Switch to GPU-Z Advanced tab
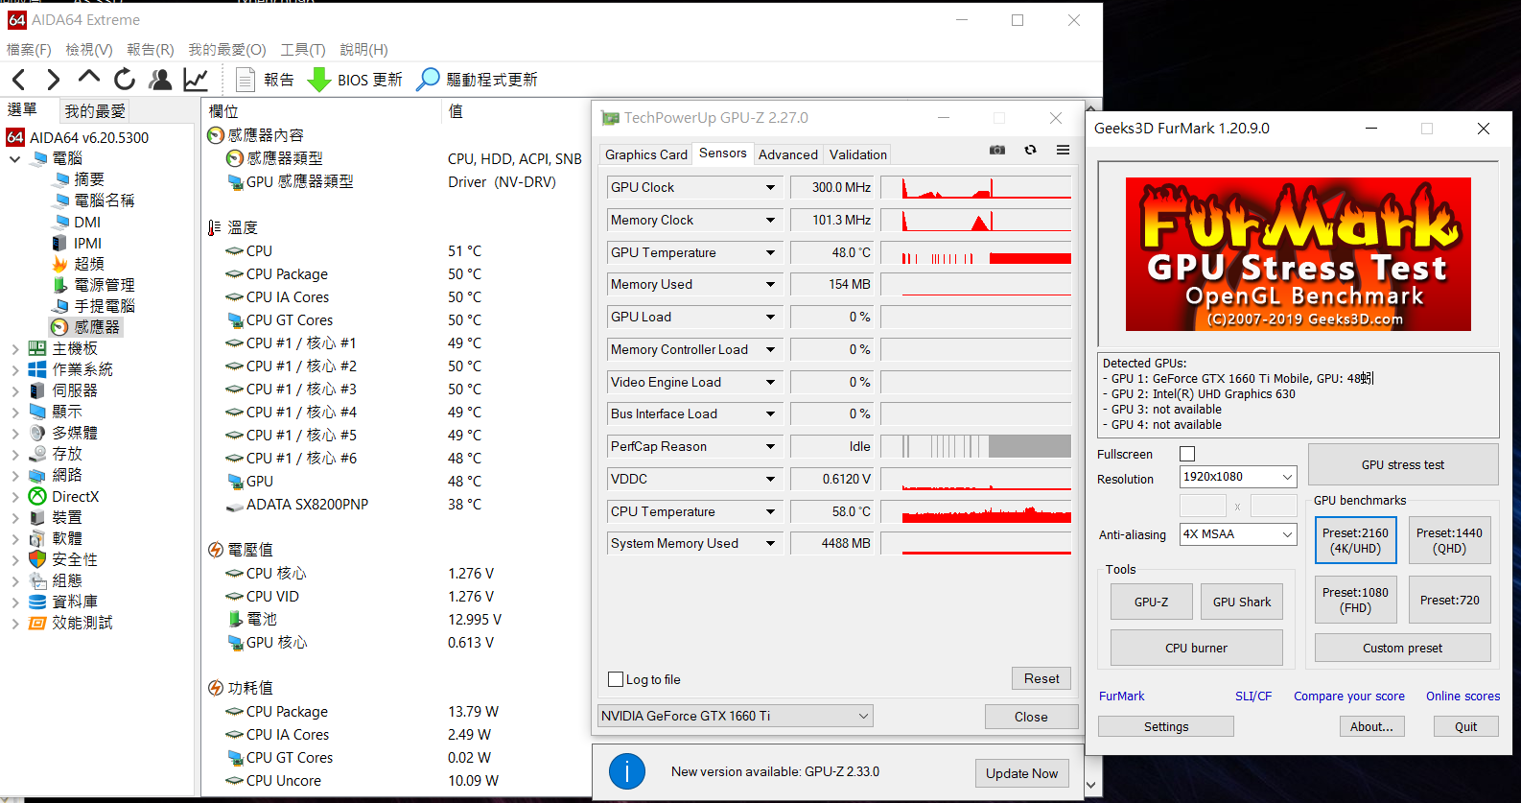The image size is (1521, 803). tap(788, 154)
